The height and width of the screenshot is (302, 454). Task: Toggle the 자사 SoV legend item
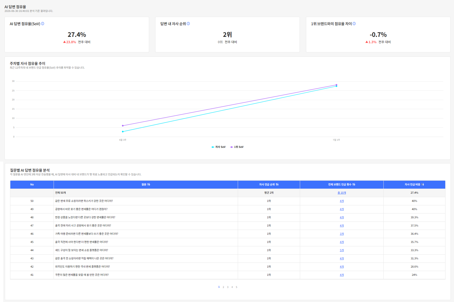[218, 147]
